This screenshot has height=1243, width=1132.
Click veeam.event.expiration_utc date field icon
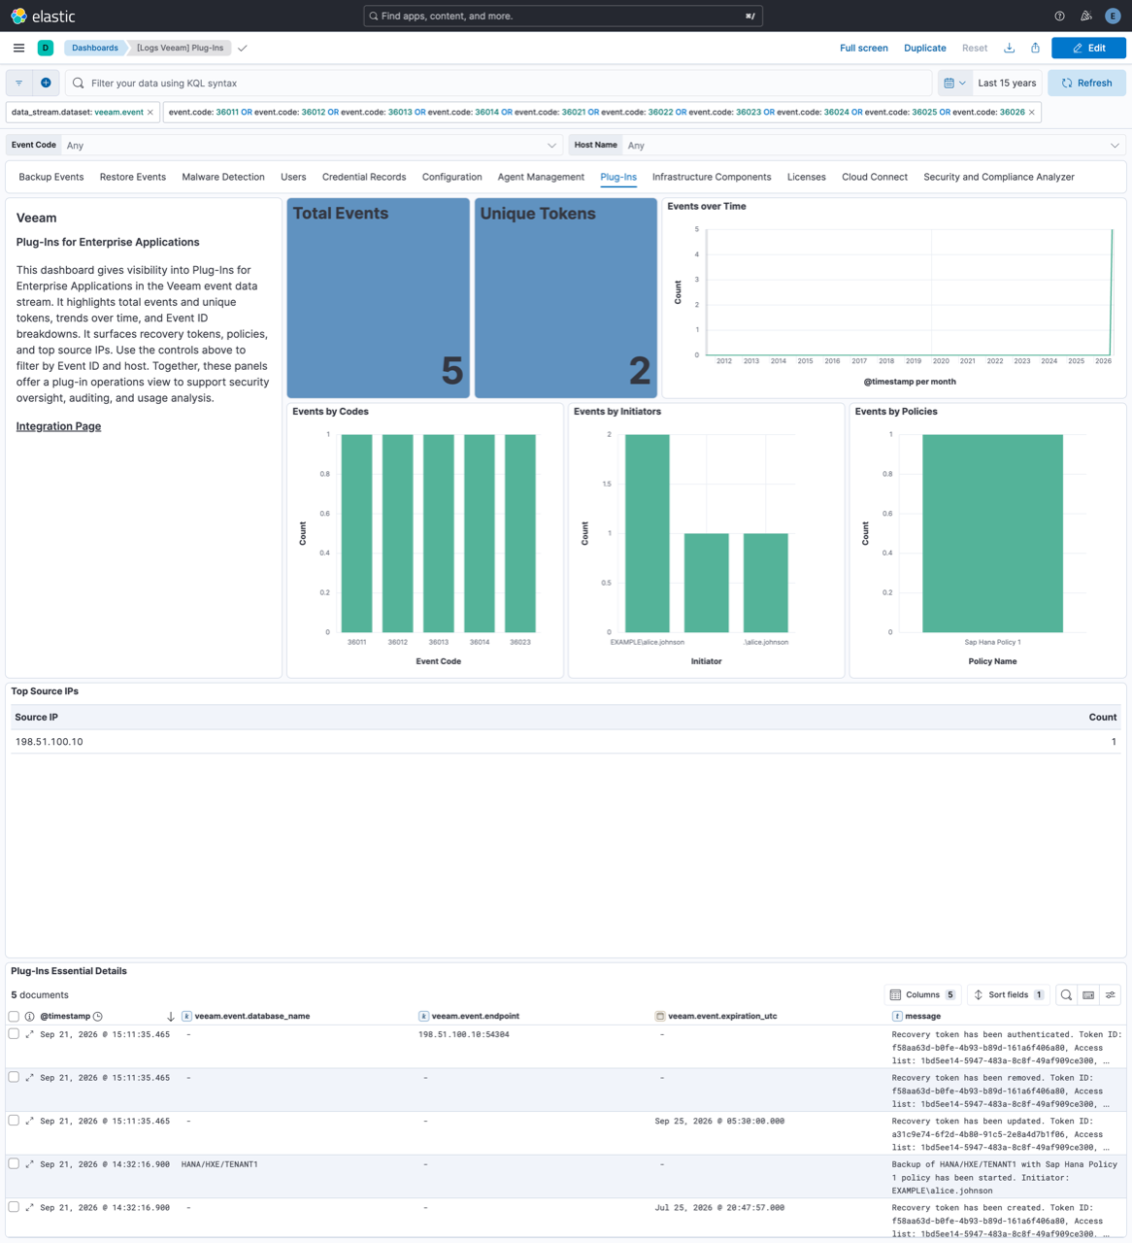(x=660, y=1017)
